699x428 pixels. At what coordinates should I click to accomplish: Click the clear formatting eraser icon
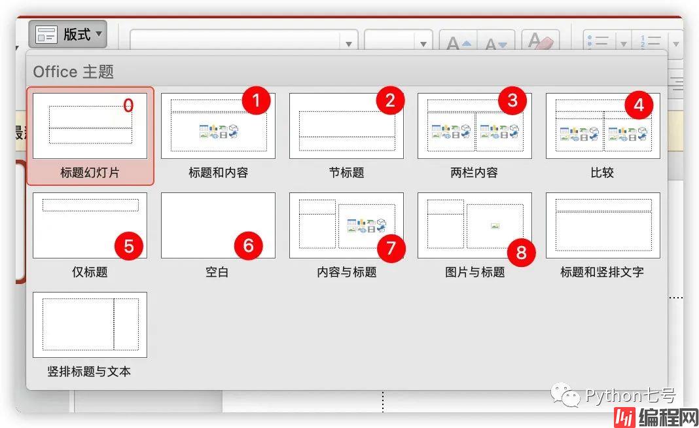coord(541,43)
